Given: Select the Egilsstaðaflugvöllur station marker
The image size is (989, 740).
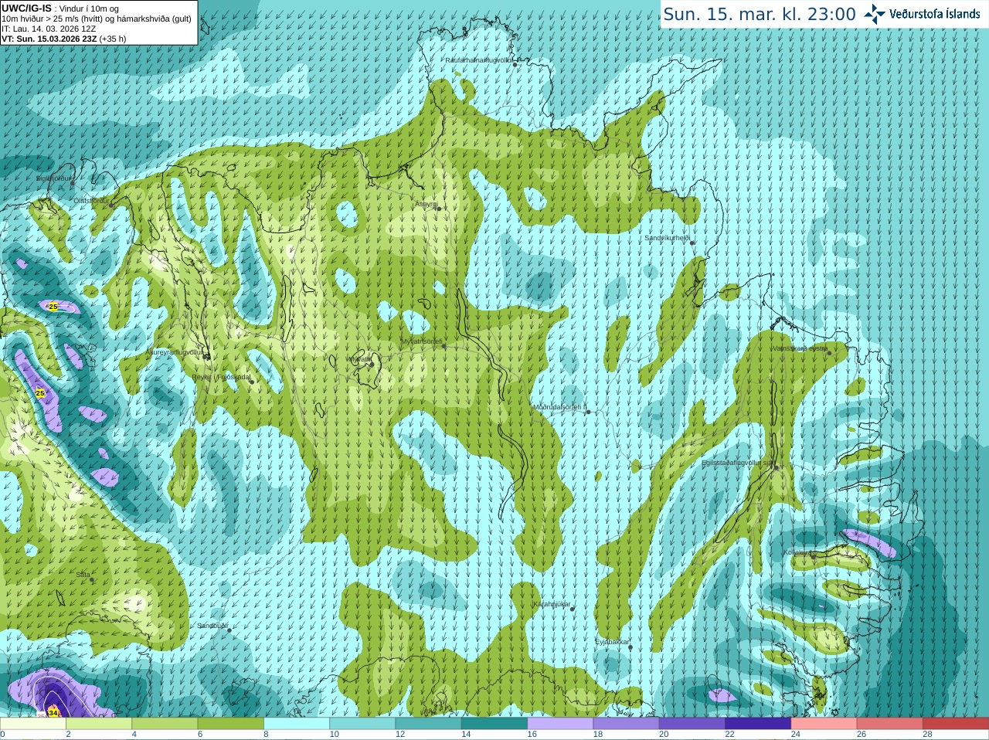Looking at the screenshot, I should point(777,467).
